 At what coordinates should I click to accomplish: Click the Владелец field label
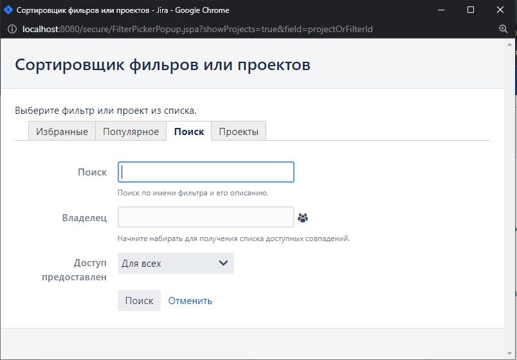pos(84,217)
